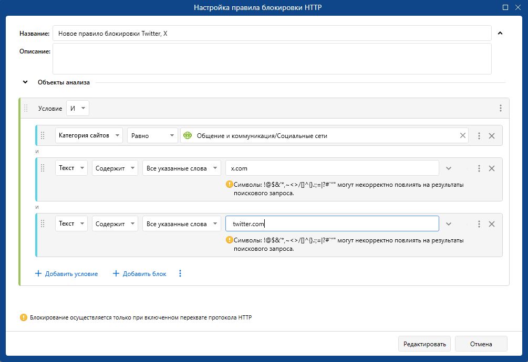Click the globe icon of site category
Image resolution: width=528 pixels, height=362 pixels.
click(x=188, y=135)
